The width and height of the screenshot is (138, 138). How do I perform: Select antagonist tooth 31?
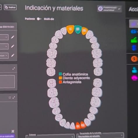[x=78, y=126]
